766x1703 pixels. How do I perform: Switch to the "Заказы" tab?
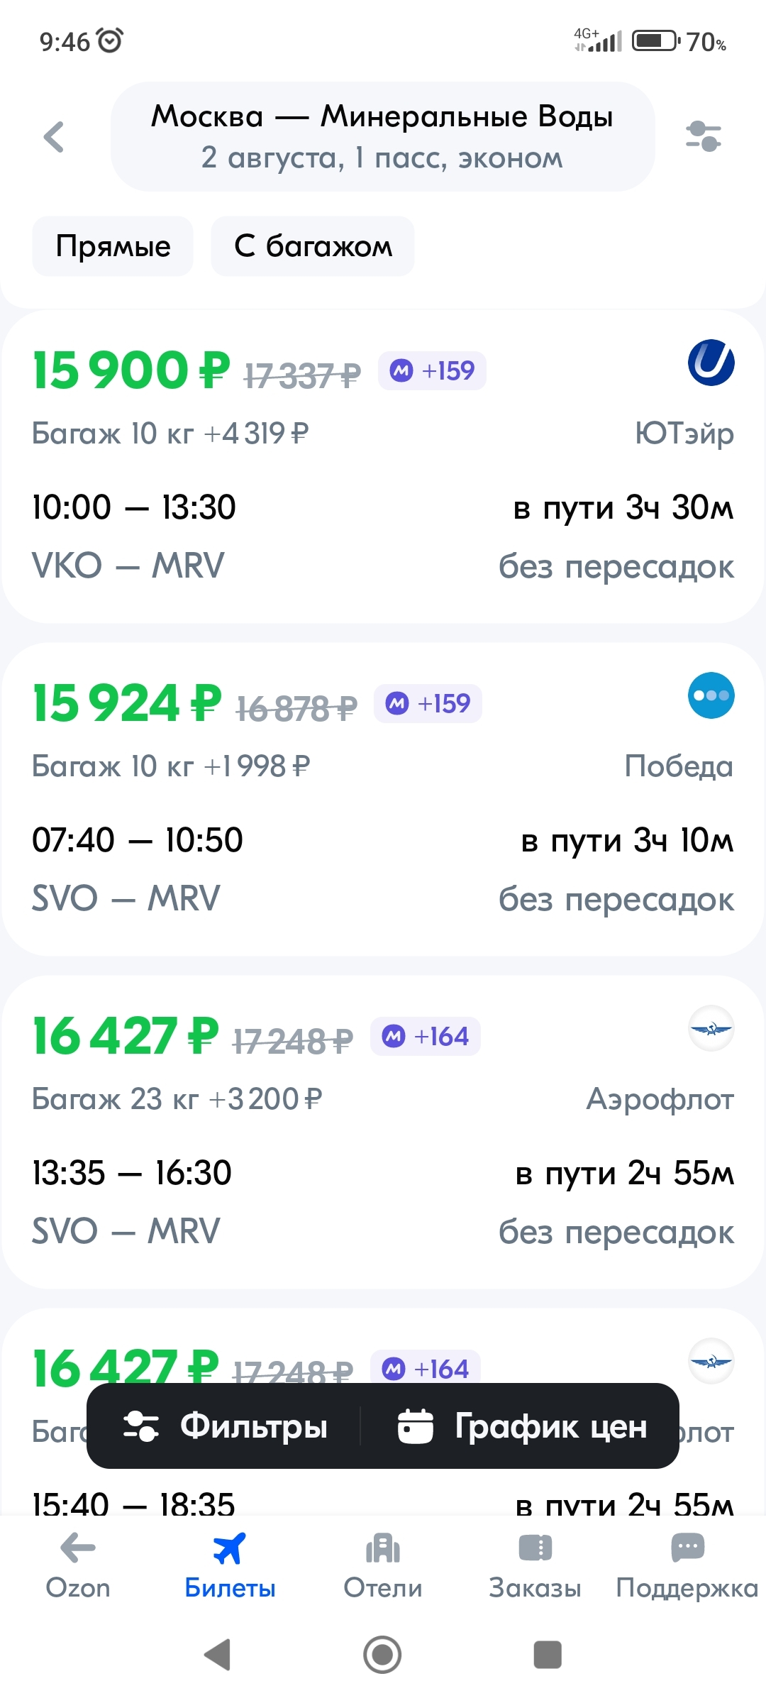[535, 1565]
